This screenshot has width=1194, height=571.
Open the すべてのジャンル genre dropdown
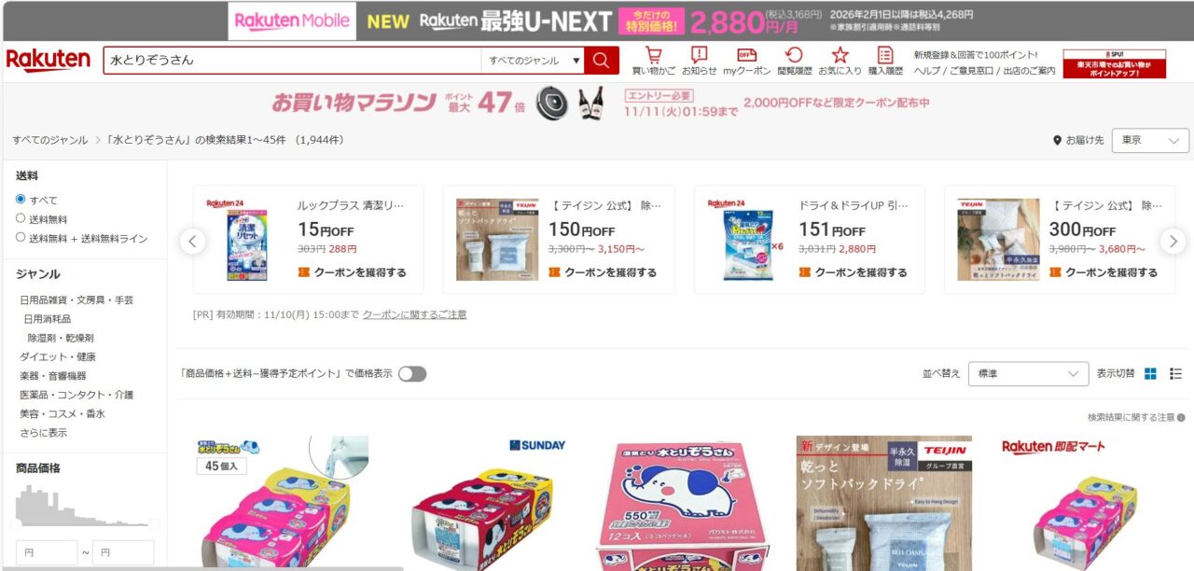pos(533,61)
